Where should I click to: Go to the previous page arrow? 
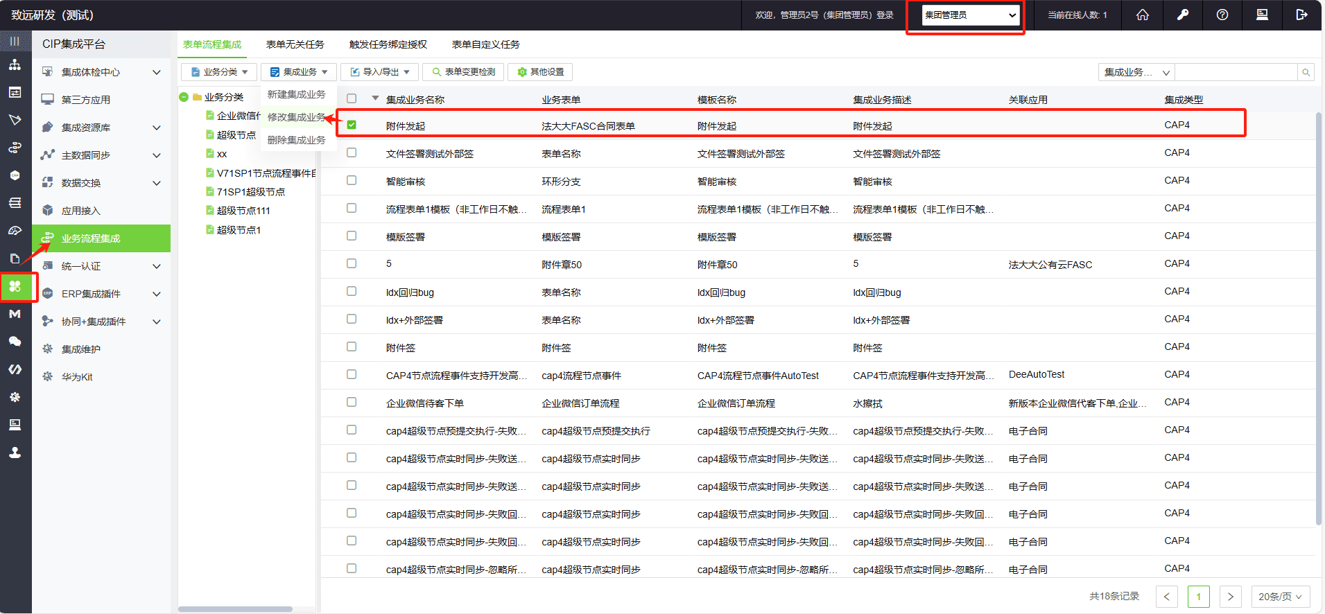1167,597
